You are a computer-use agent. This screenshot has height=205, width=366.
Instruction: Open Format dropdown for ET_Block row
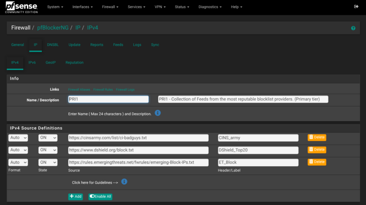click(18, 162)
